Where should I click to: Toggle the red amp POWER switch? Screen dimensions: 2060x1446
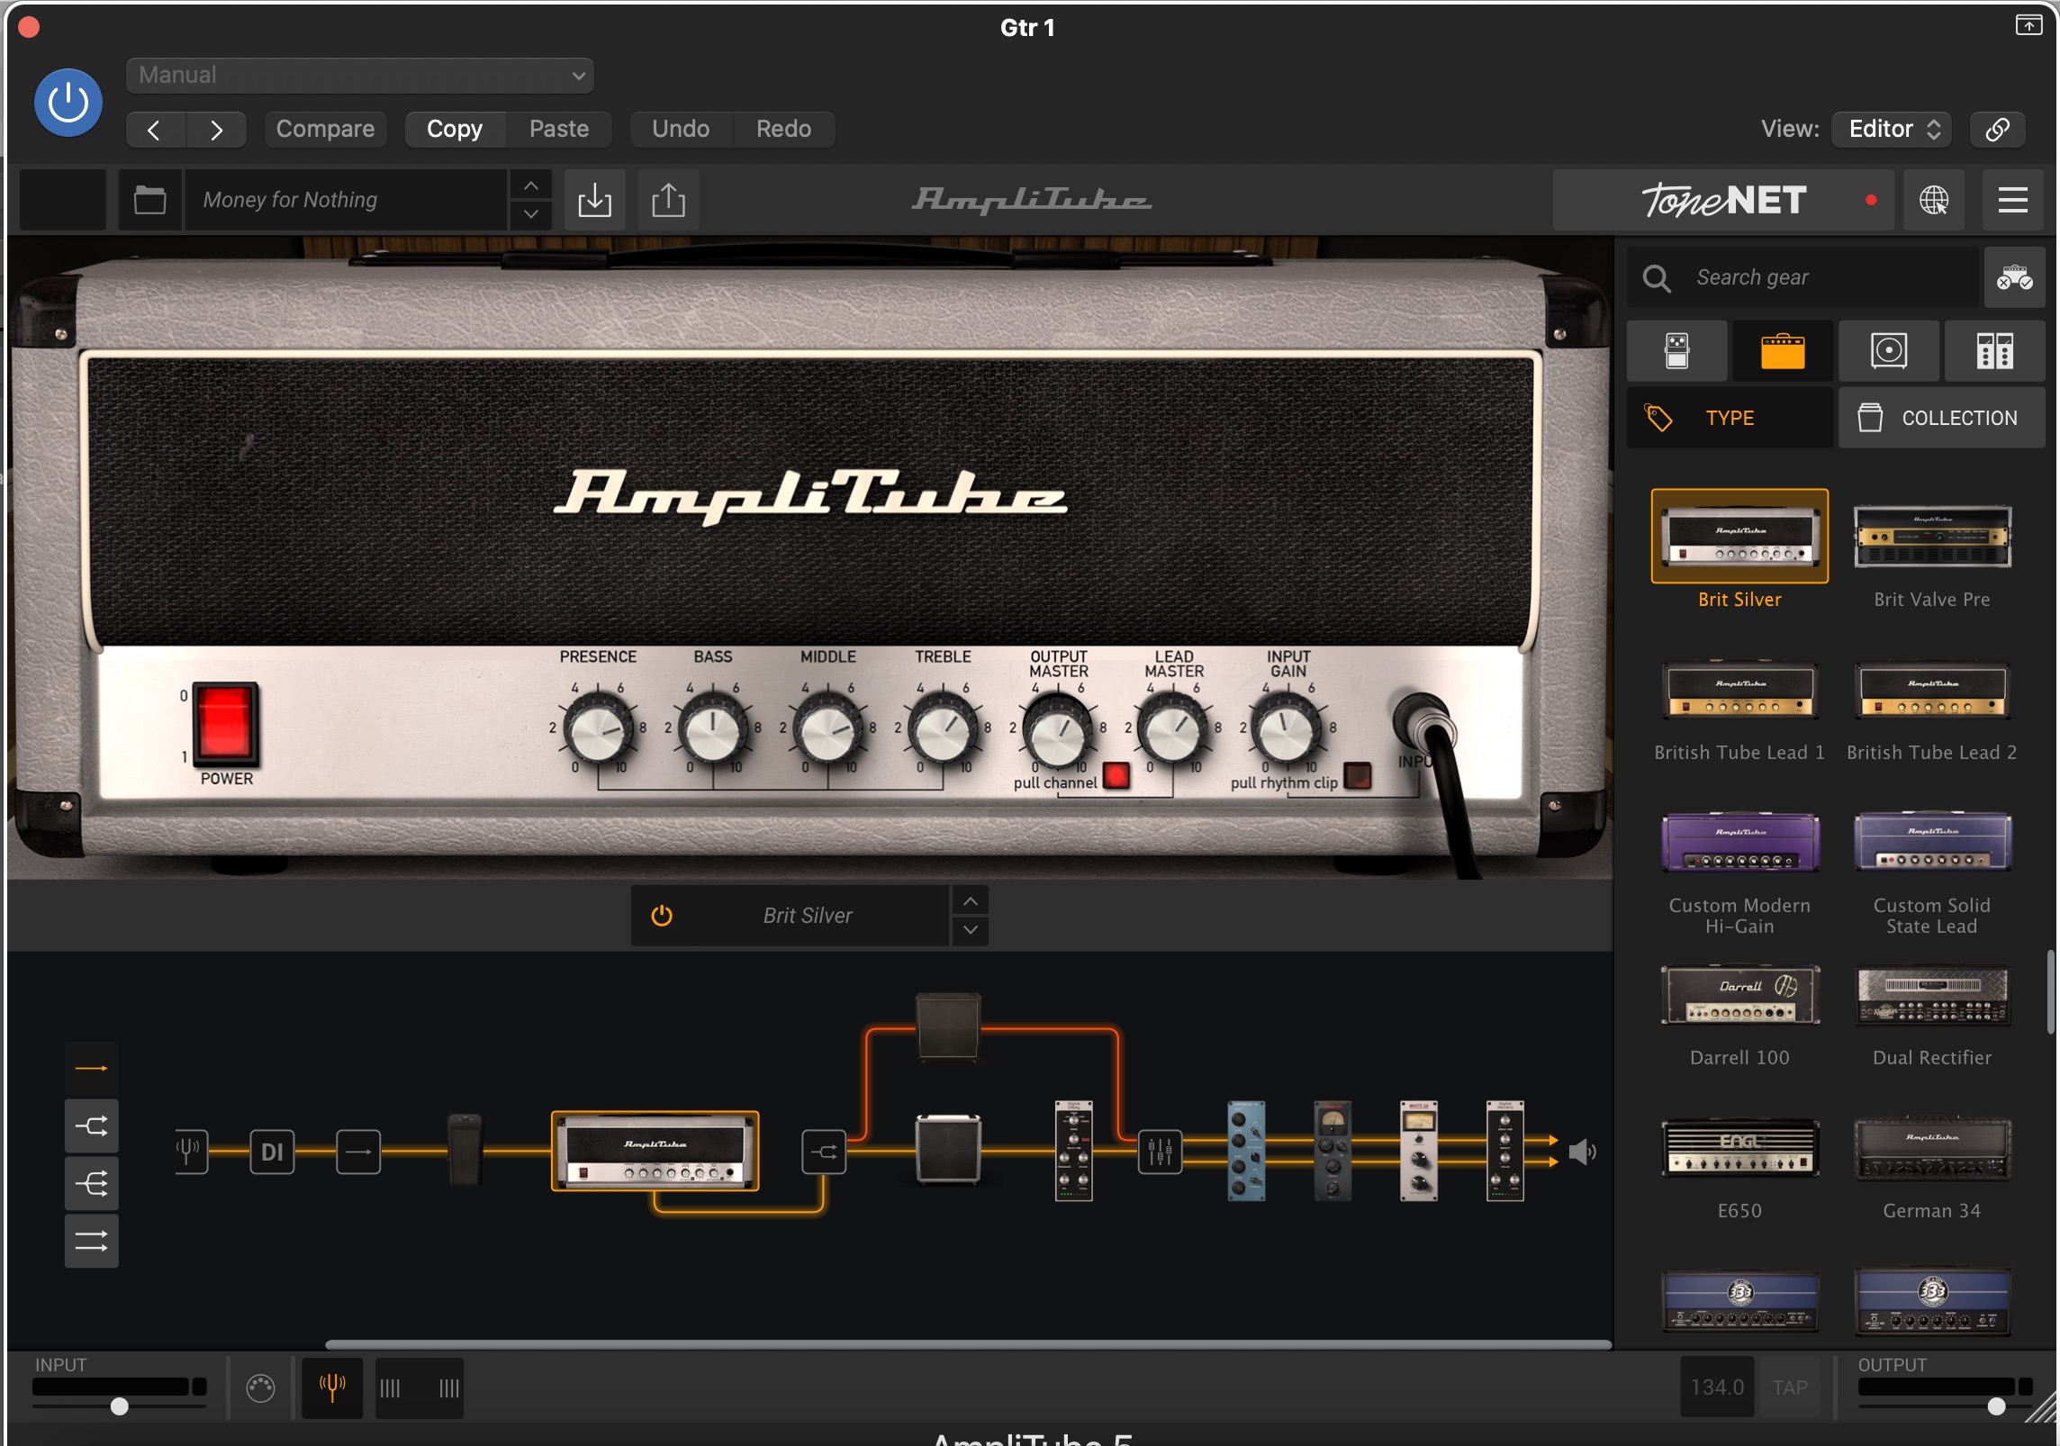[224, 724]
